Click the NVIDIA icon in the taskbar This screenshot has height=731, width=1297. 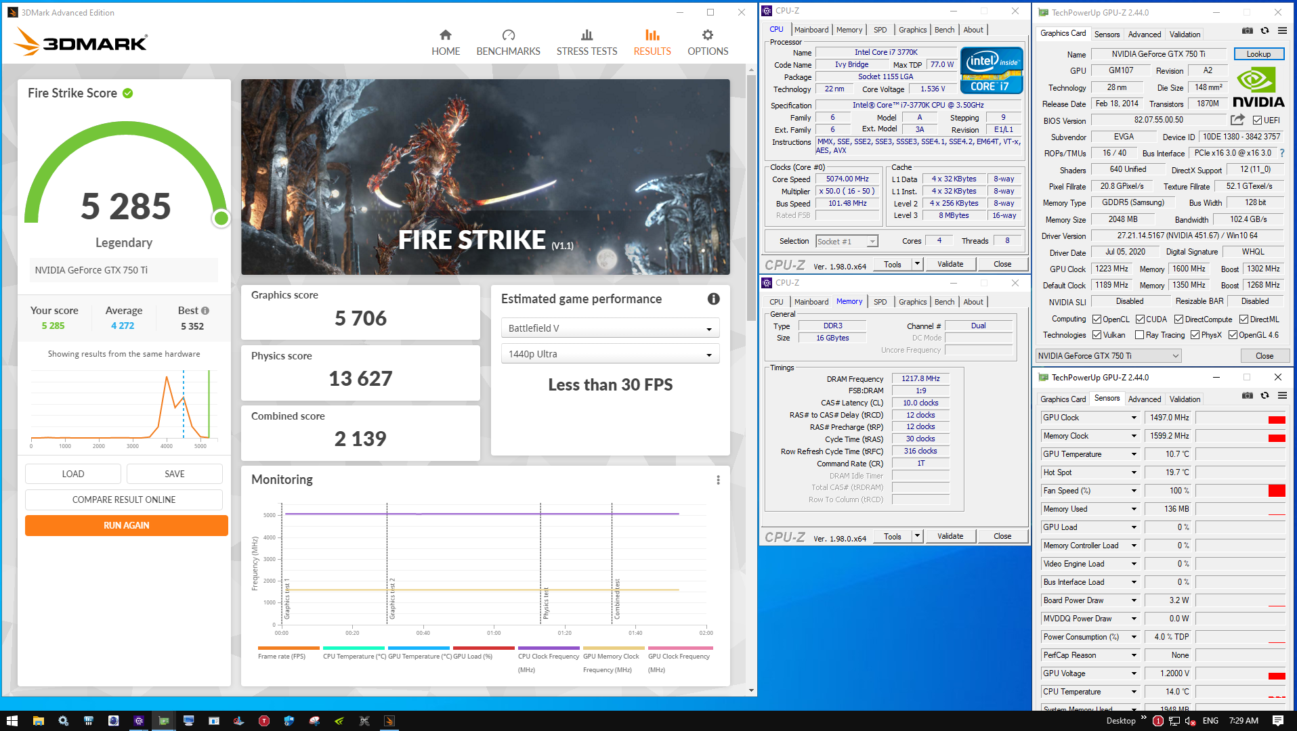point(339,721)
